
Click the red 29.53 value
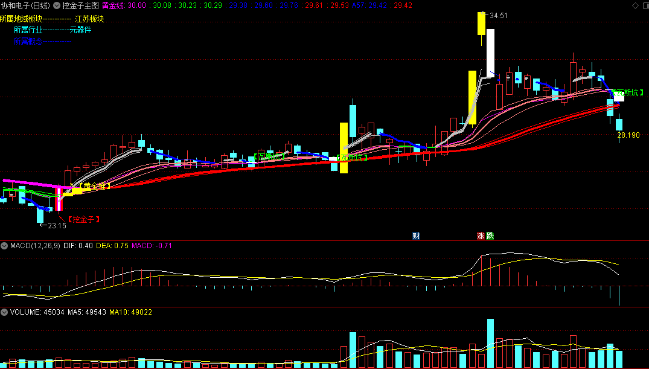(340, 5)
